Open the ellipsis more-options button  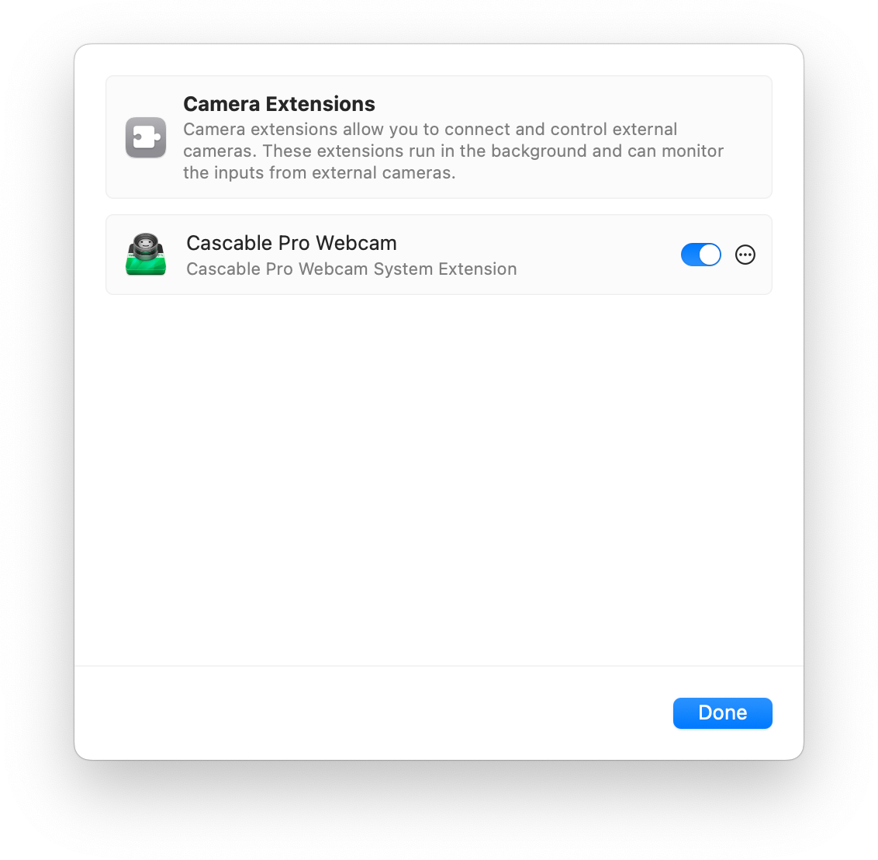[745, 255]
